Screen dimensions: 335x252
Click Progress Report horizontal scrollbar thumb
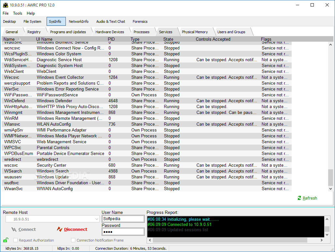(x=230, y=240)
